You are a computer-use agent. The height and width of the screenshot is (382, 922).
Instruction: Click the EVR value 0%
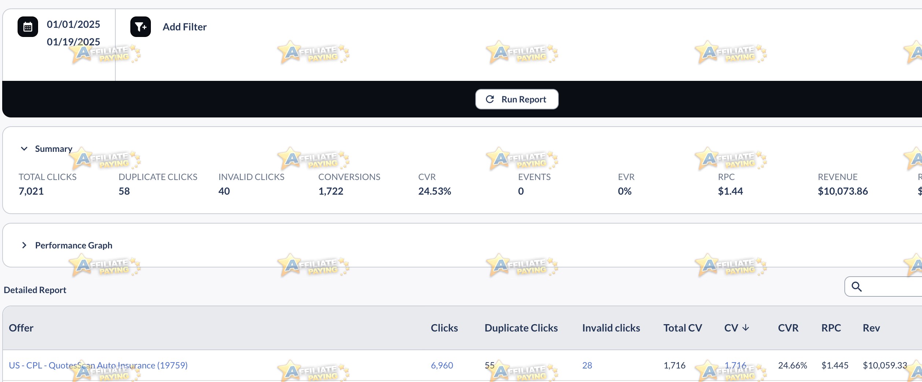coord(625,191)
